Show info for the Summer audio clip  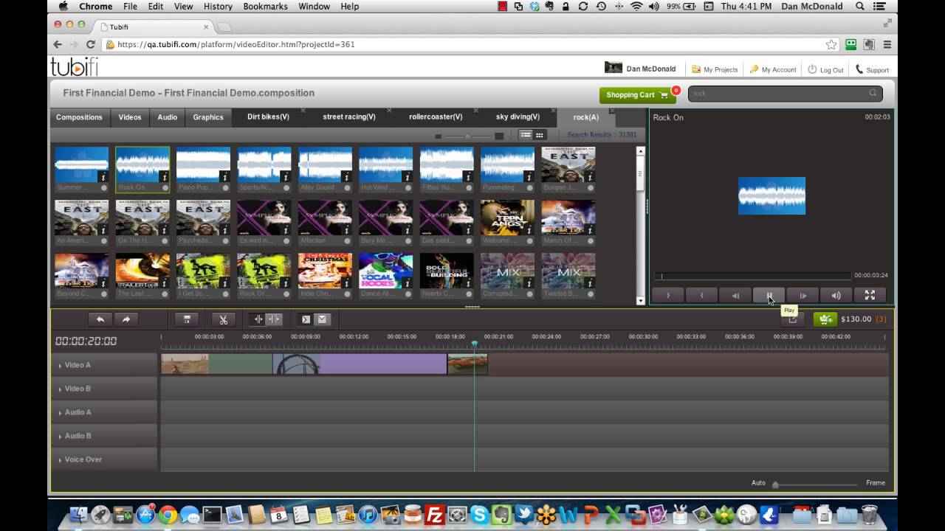[104, 177]
